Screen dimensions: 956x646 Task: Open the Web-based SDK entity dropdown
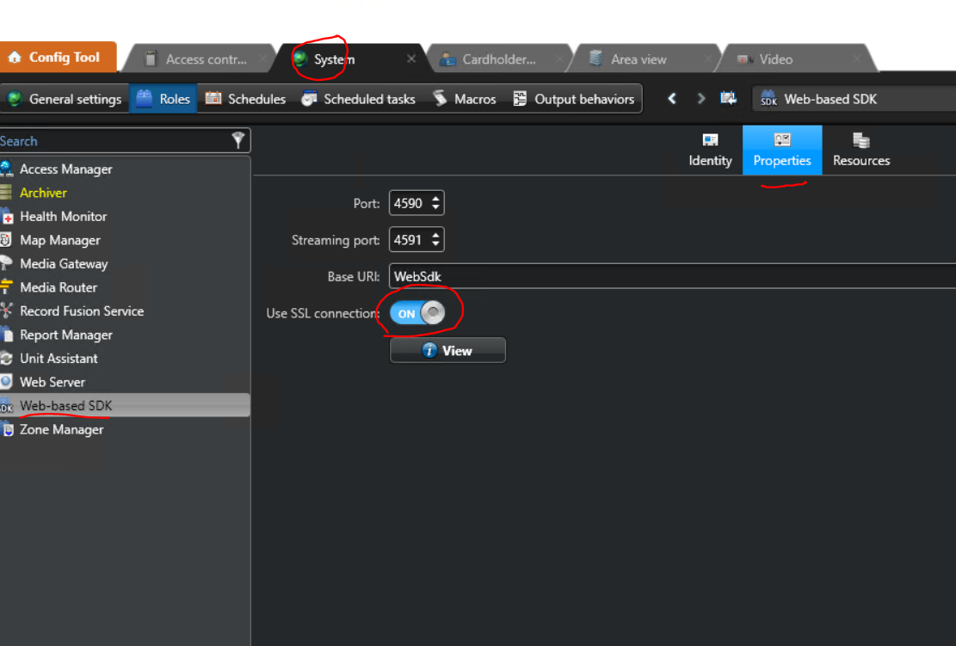(x=852, y=99)
